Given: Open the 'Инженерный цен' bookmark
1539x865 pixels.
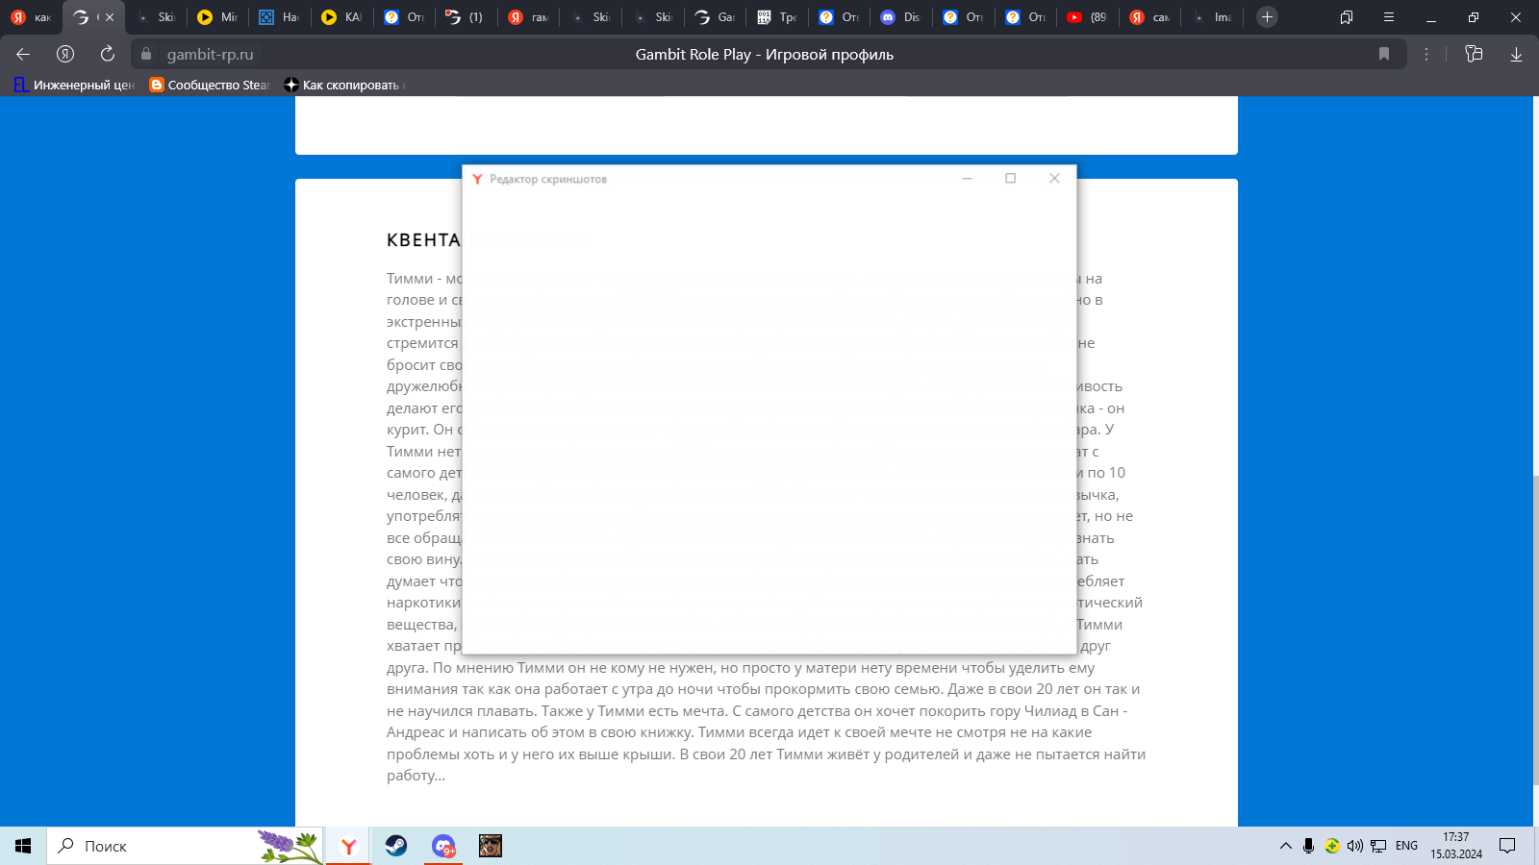Looking at the screenshot, I should pos(75,85).
